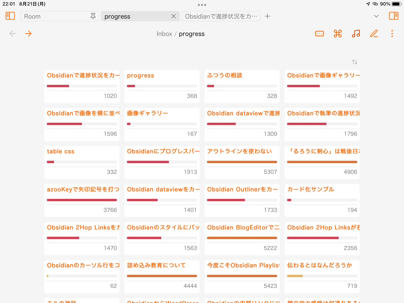404x303 pixels.
Task: Close the progress tab
Action: pos(173,16)
